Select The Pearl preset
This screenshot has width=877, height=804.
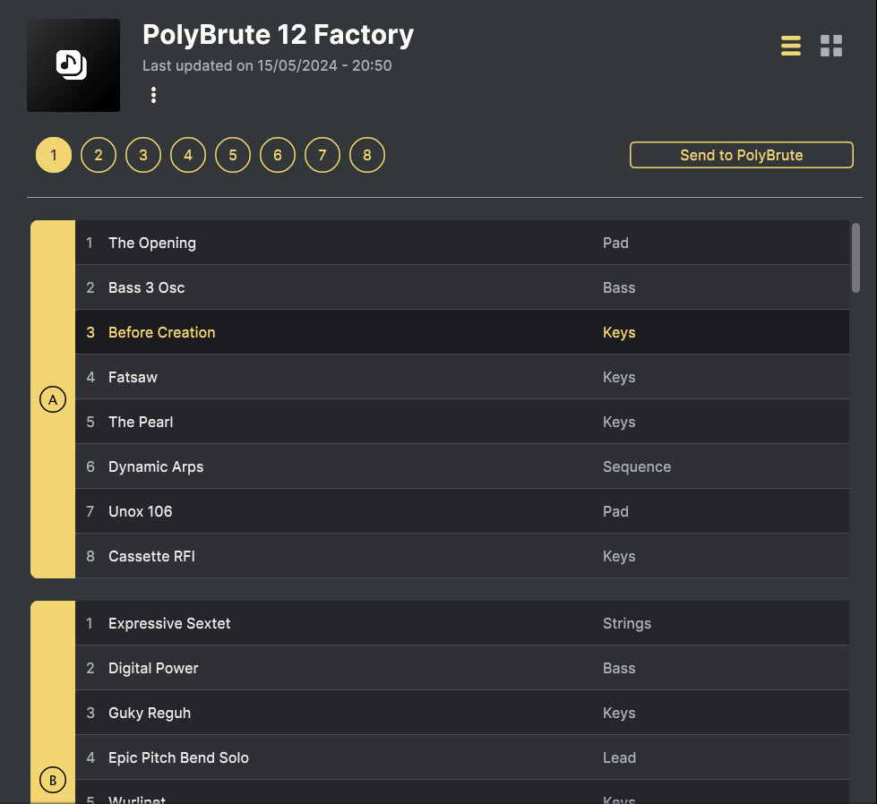(462, 422)
